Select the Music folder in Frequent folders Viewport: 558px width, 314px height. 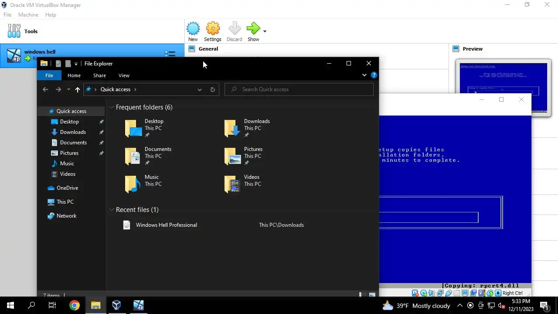coord(143,184)
